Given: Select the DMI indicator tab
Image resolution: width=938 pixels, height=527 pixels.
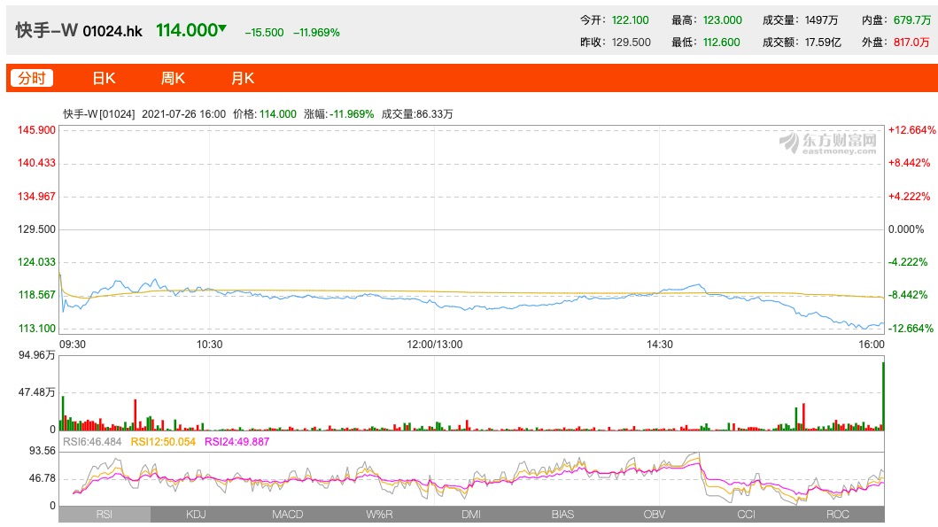Looking at the screenshot, I should click(x=471, y=515).
